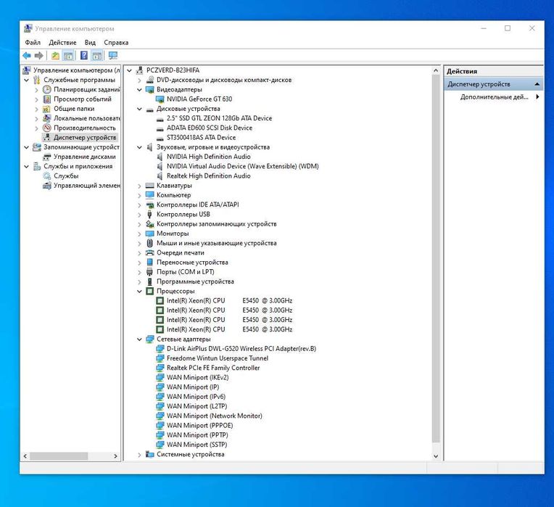Screen dimensions: 554x507
Task: Click the NVIDIA GeForce GT 630 adapter icon
Action: [160, 99]
